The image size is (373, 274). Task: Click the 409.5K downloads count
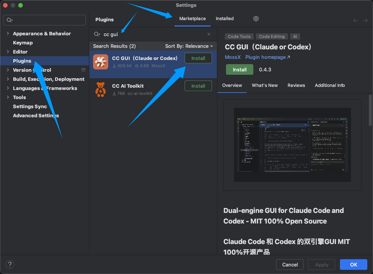(122, 66)
